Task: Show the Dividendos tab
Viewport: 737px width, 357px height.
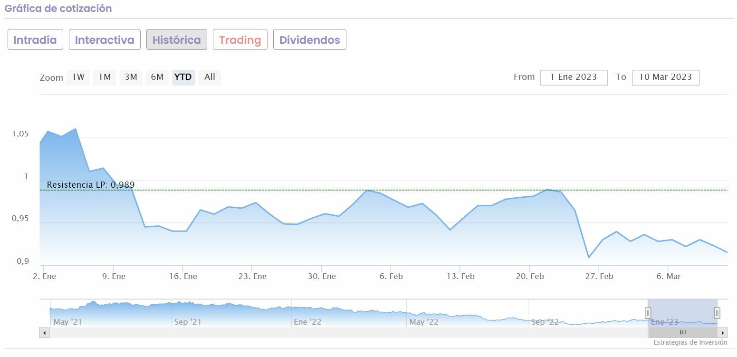Action: (309, 39)
